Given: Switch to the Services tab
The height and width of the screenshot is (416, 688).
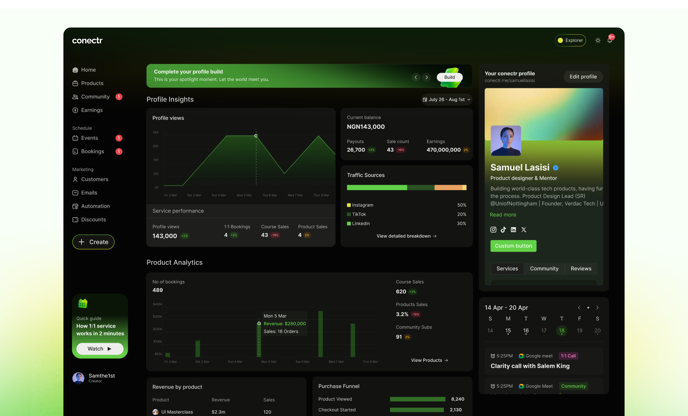Looking at the screenshot, I should [507, 268].
